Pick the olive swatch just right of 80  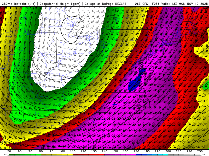pos(44,155)
